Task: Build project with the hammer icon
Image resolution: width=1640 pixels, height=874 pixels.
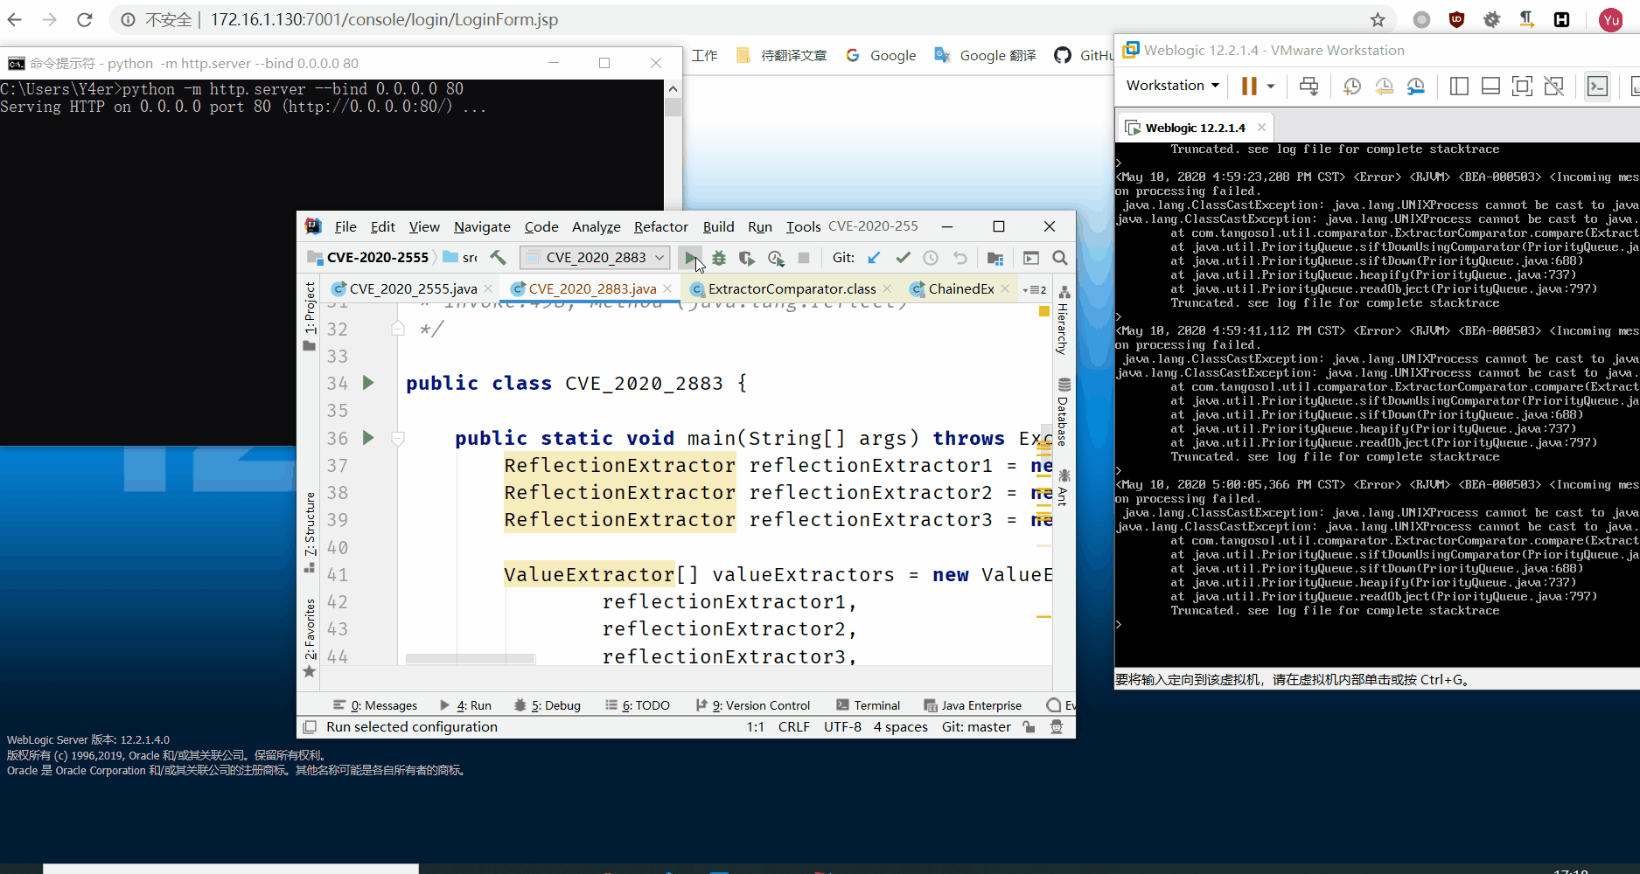Action: [x=498, y=257]
